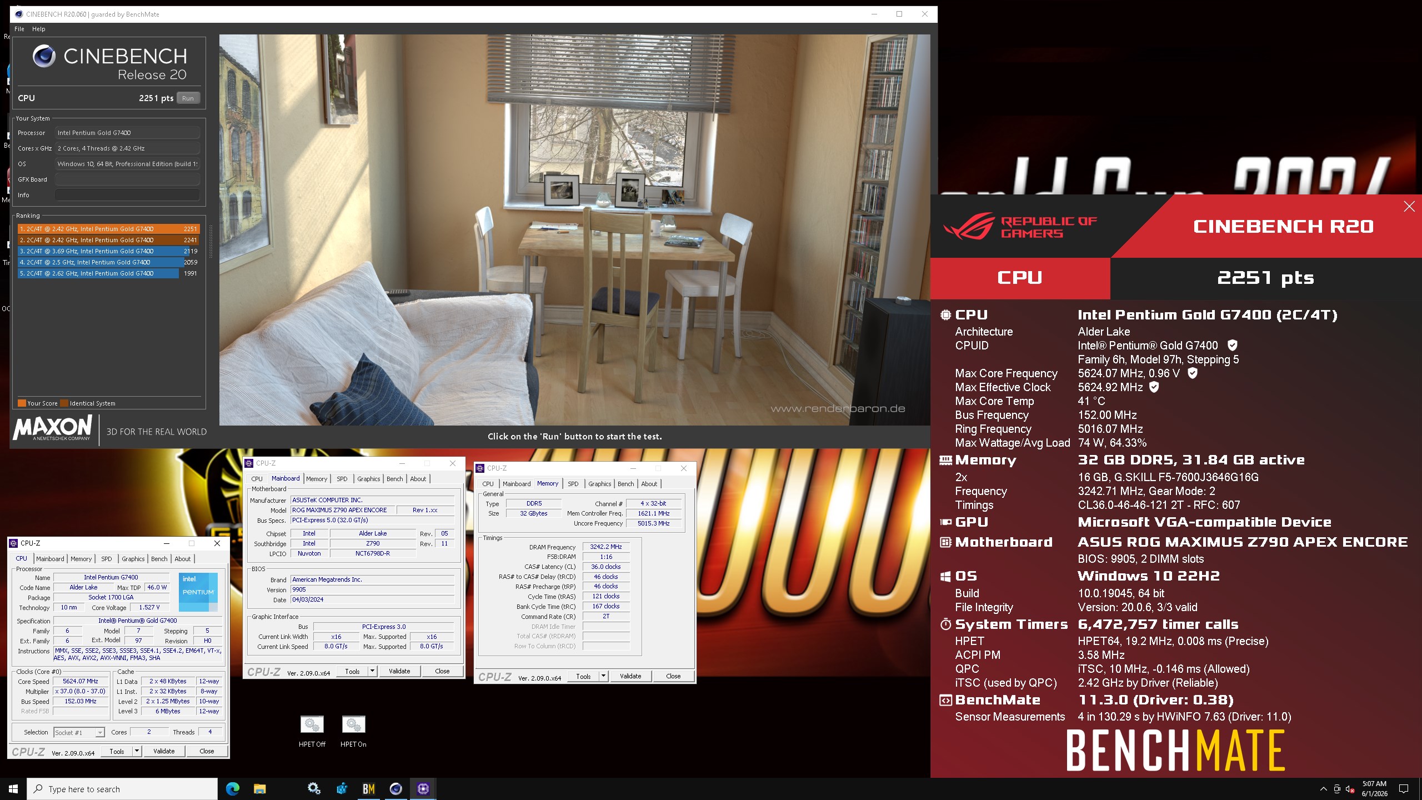Screen dimensions: 1422x800
Task: Open the Graphics tab in right CPU-Z window
Action: click(x=600, y=484)
